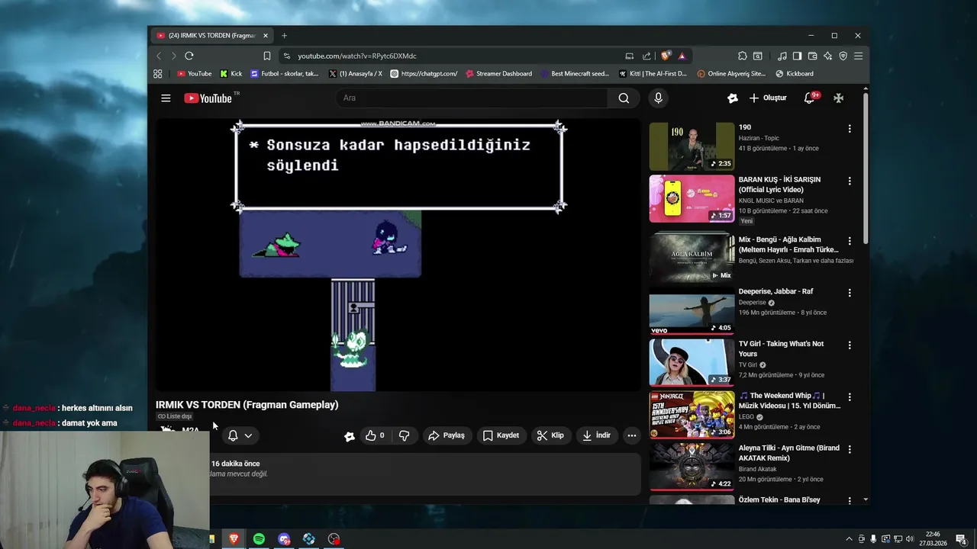Image resolution: width=977 pixels, height=549 pixels.
Task: Click the share icon in the address bar
Action: (x=646, y=56)
